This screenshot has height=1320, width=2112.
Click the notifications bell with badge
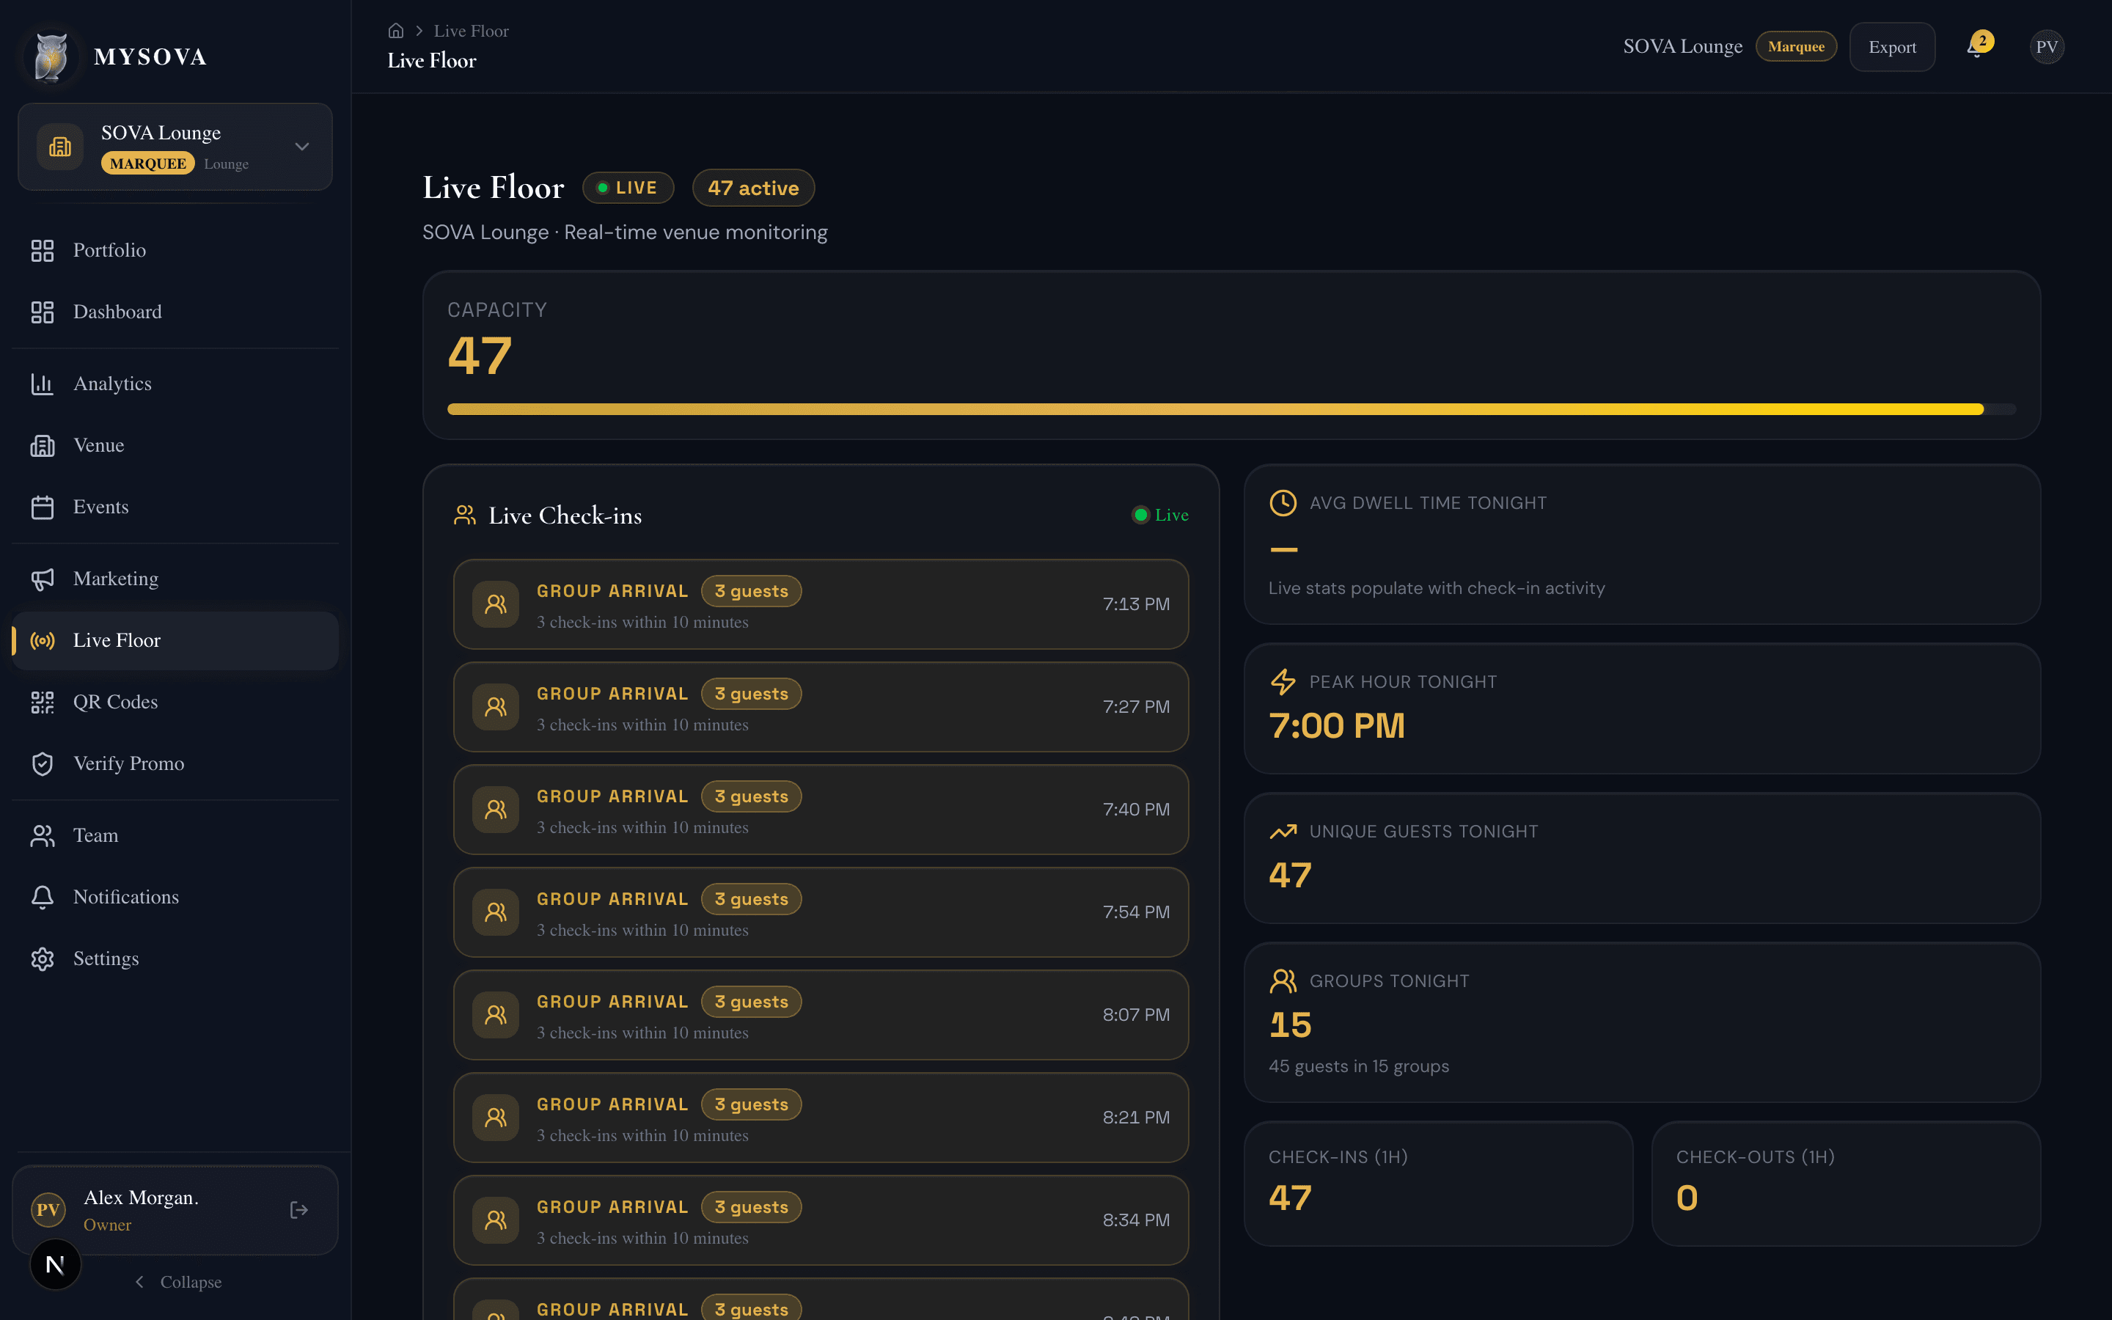pyautogui.click(x=1974, y=46)
